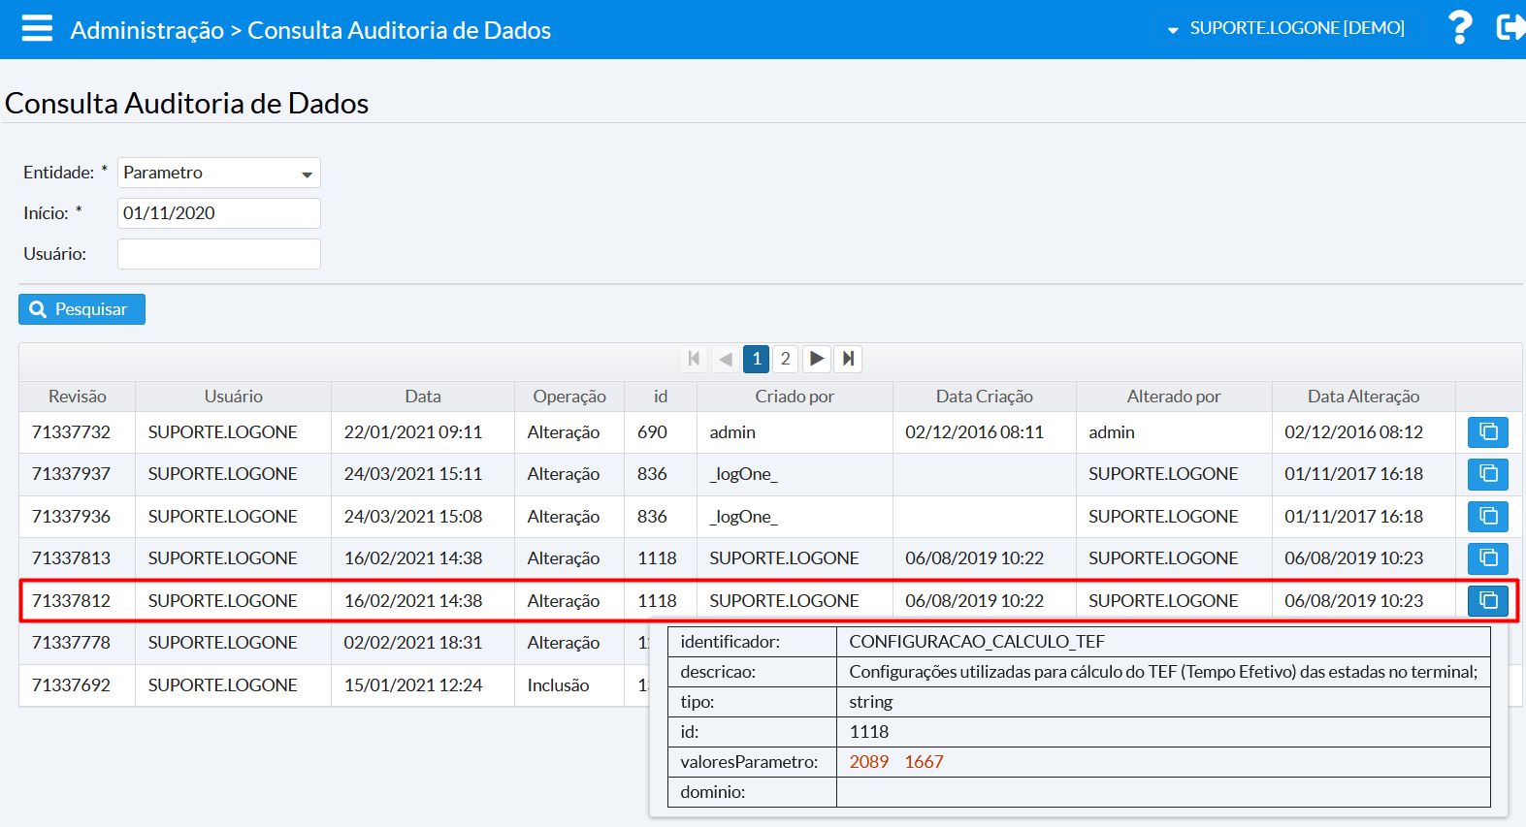This screenshot has height=827, width=1526.
Task: Click the help question mark icon
Action: [x=1459, y=28]
